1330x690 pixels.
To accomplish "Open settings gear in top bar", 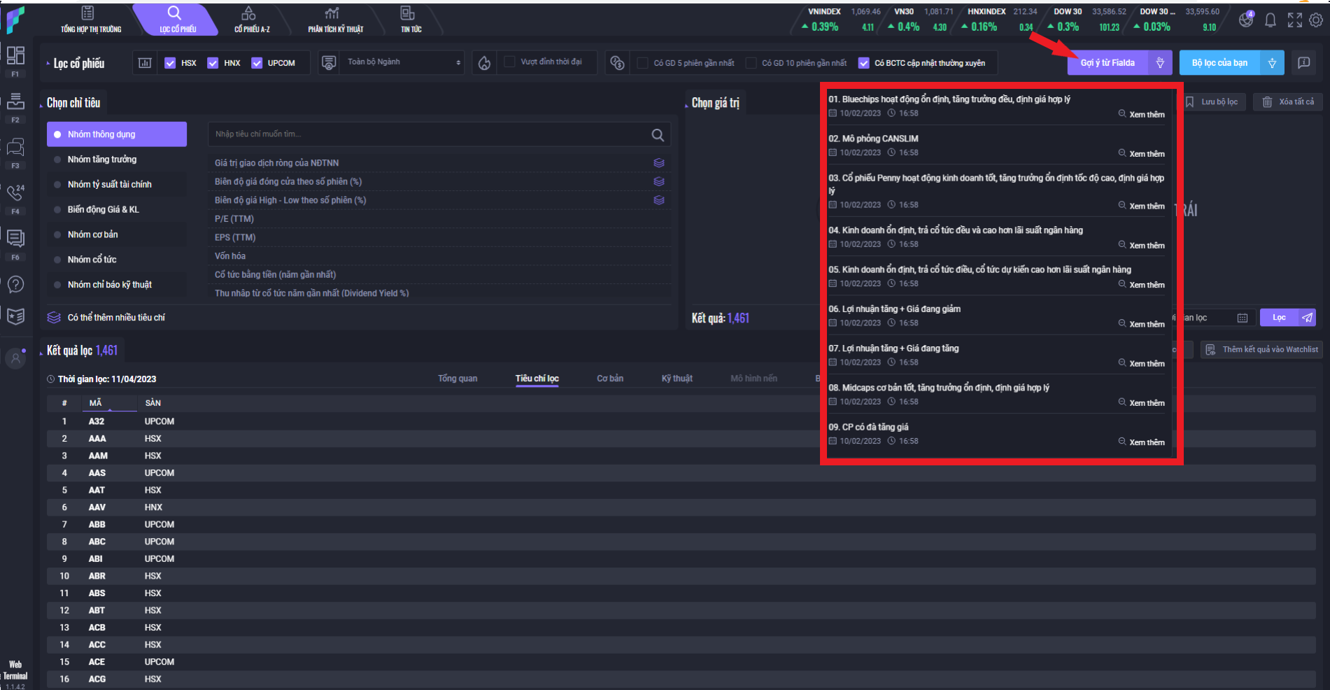I will [1316, 20].
